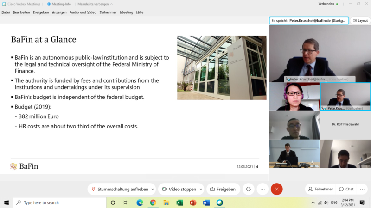Open more options ellipsis in control bar
Screen dimensions: 371x208
(x=262, y=189)
